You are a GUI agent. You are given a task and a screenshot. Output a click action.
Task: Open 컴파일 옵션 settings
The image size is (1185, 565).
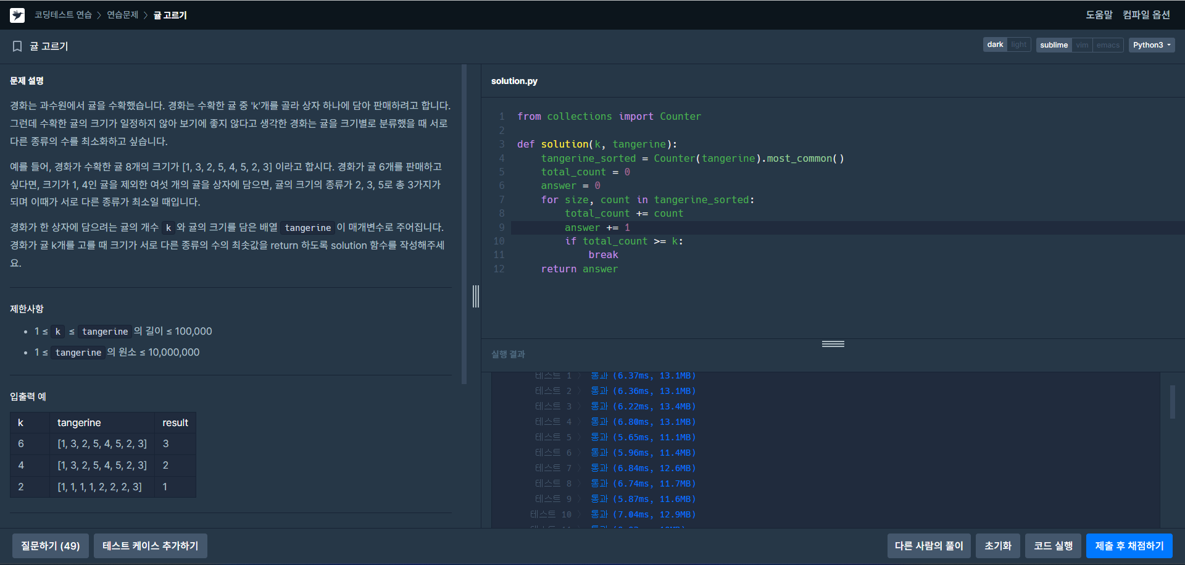[x=1146, y=15]
